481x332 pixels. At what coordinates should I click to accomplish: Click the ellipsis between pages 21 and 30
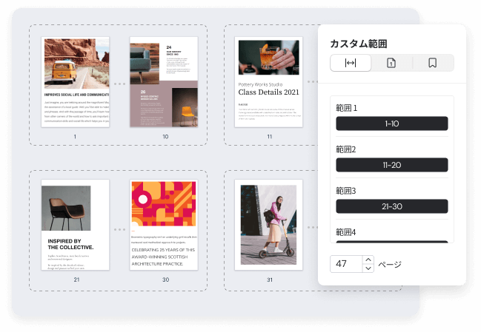pos(119,229)
